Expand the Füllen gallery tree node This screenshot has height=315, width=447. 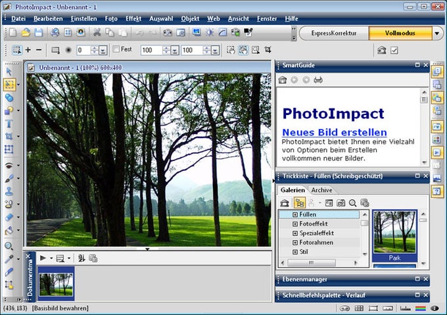pyautogui.click(x=295, y=214)
